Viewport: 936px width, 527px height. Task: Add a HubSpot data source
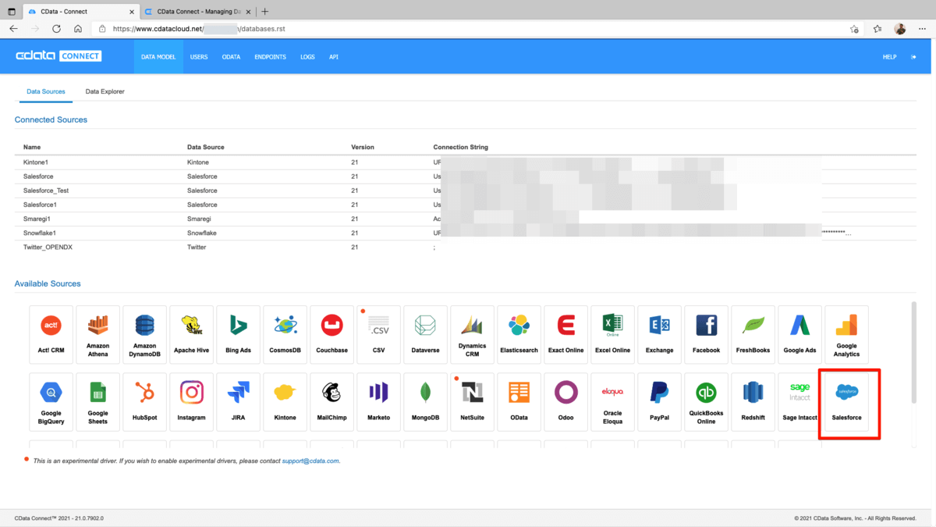point(144,401)
